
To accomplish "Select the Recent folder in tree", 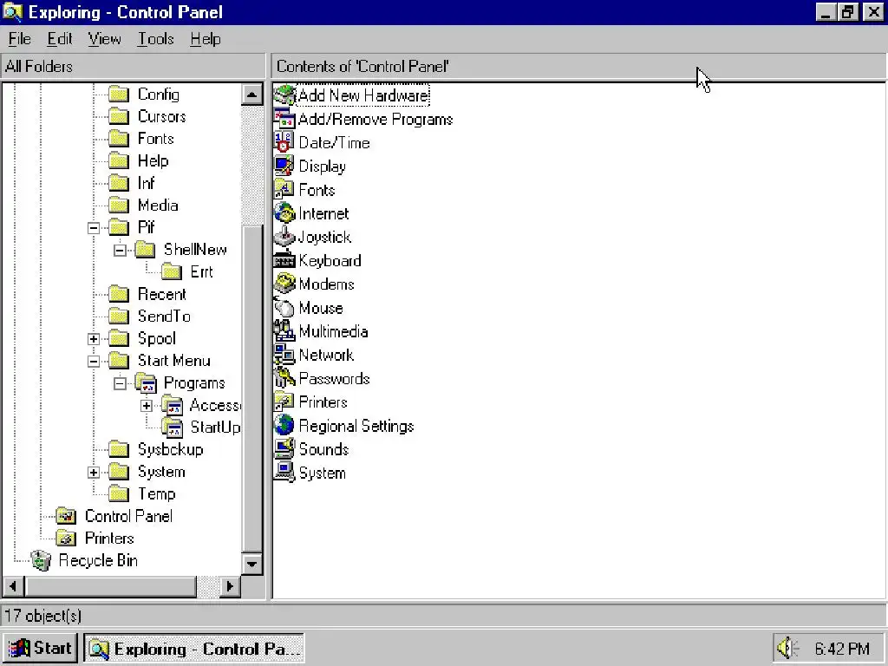I will [x=162, y=295].
